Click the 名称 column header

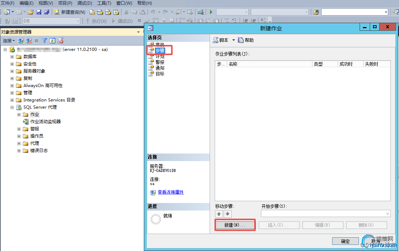click(270, 64)
